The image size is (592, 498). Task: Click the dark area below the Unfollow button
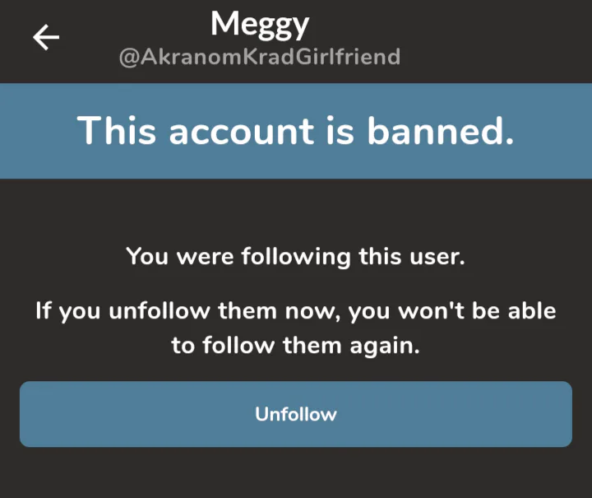pos(296,473)
